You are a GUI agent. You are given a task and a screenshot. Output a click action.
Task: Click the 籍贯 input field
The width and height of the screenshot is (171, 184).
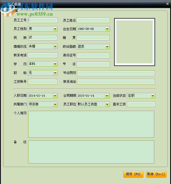93,38
